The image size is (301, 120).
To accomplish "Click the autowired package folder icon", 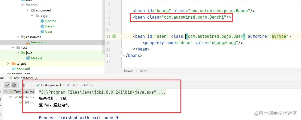I will (33, 10).
